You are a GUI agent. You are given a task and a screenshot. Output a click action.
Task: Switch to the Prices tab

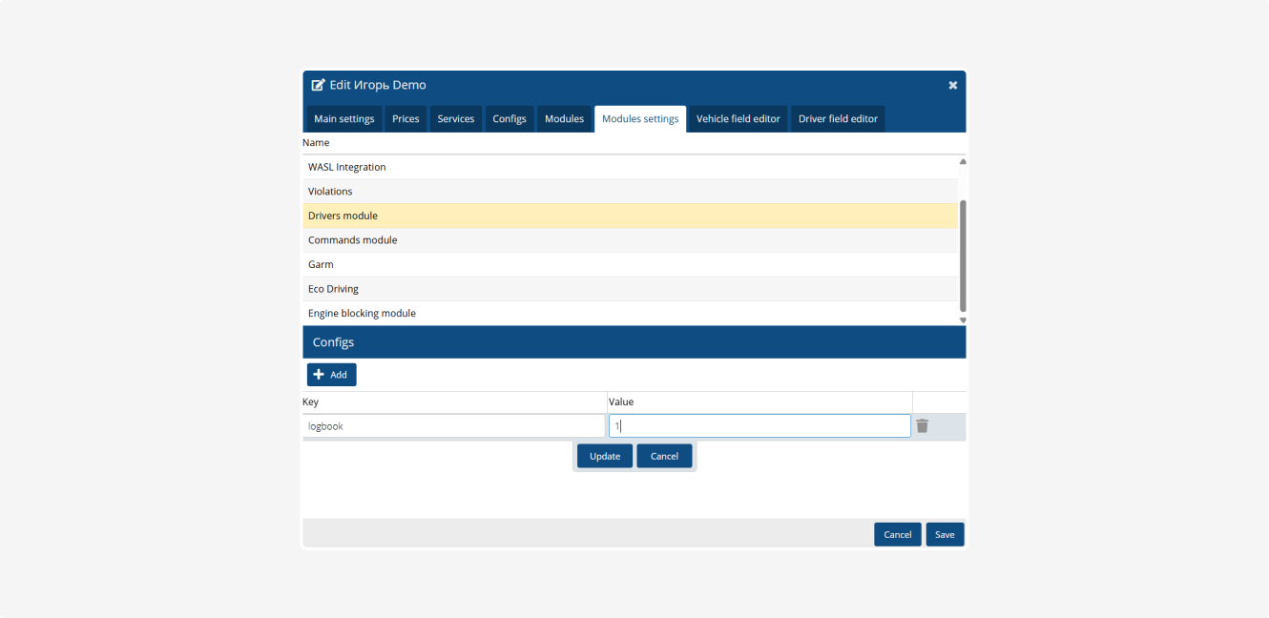406,119
